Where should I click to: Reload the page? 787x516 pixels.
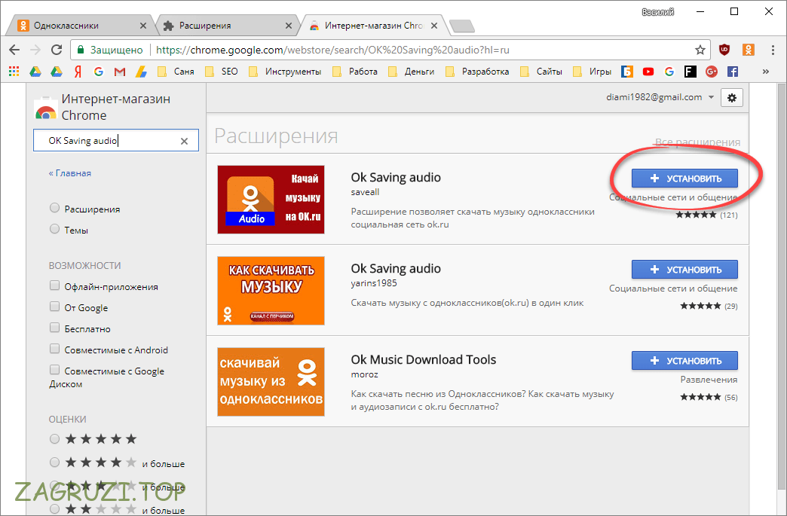click(57, 50)
